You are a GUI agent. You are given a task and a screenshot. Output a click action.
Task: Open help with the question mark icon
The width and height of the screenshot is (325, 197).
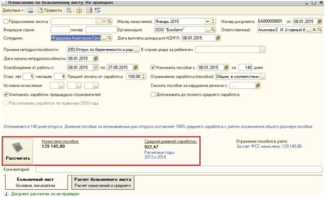point(79,10)
